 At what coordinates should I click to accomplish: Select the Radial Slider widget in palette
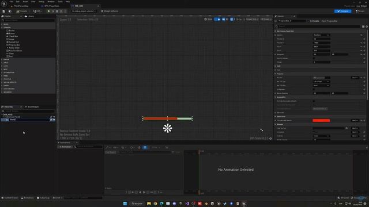tap(14, 48)
